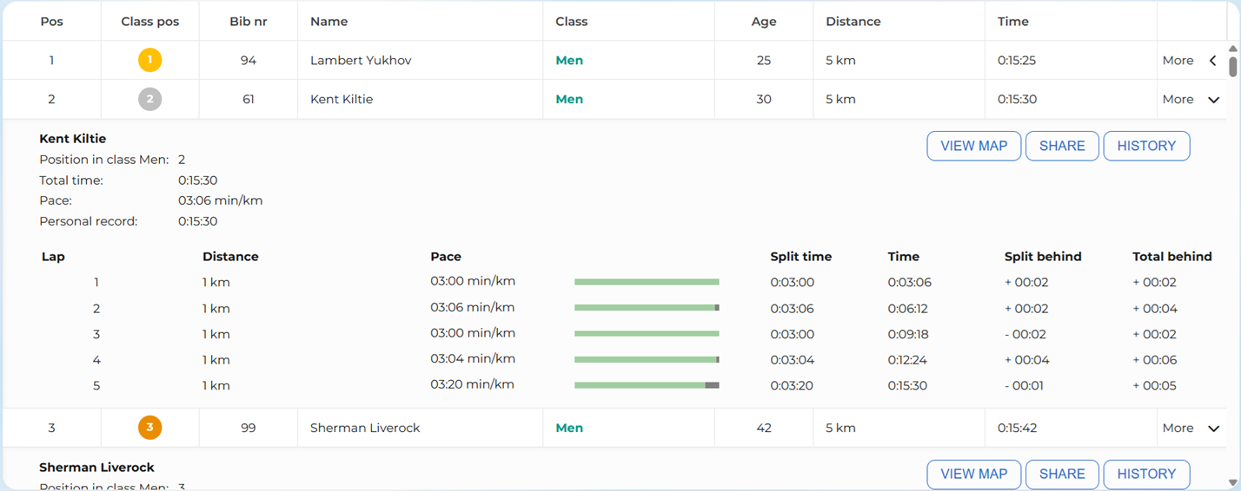Click finish time 0:15:25
This screenshot has height=491, width=1241.
pyautogui.click(x=1017, y=61)
